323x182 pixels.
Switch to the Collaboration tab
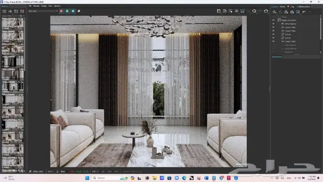[304, 6]
